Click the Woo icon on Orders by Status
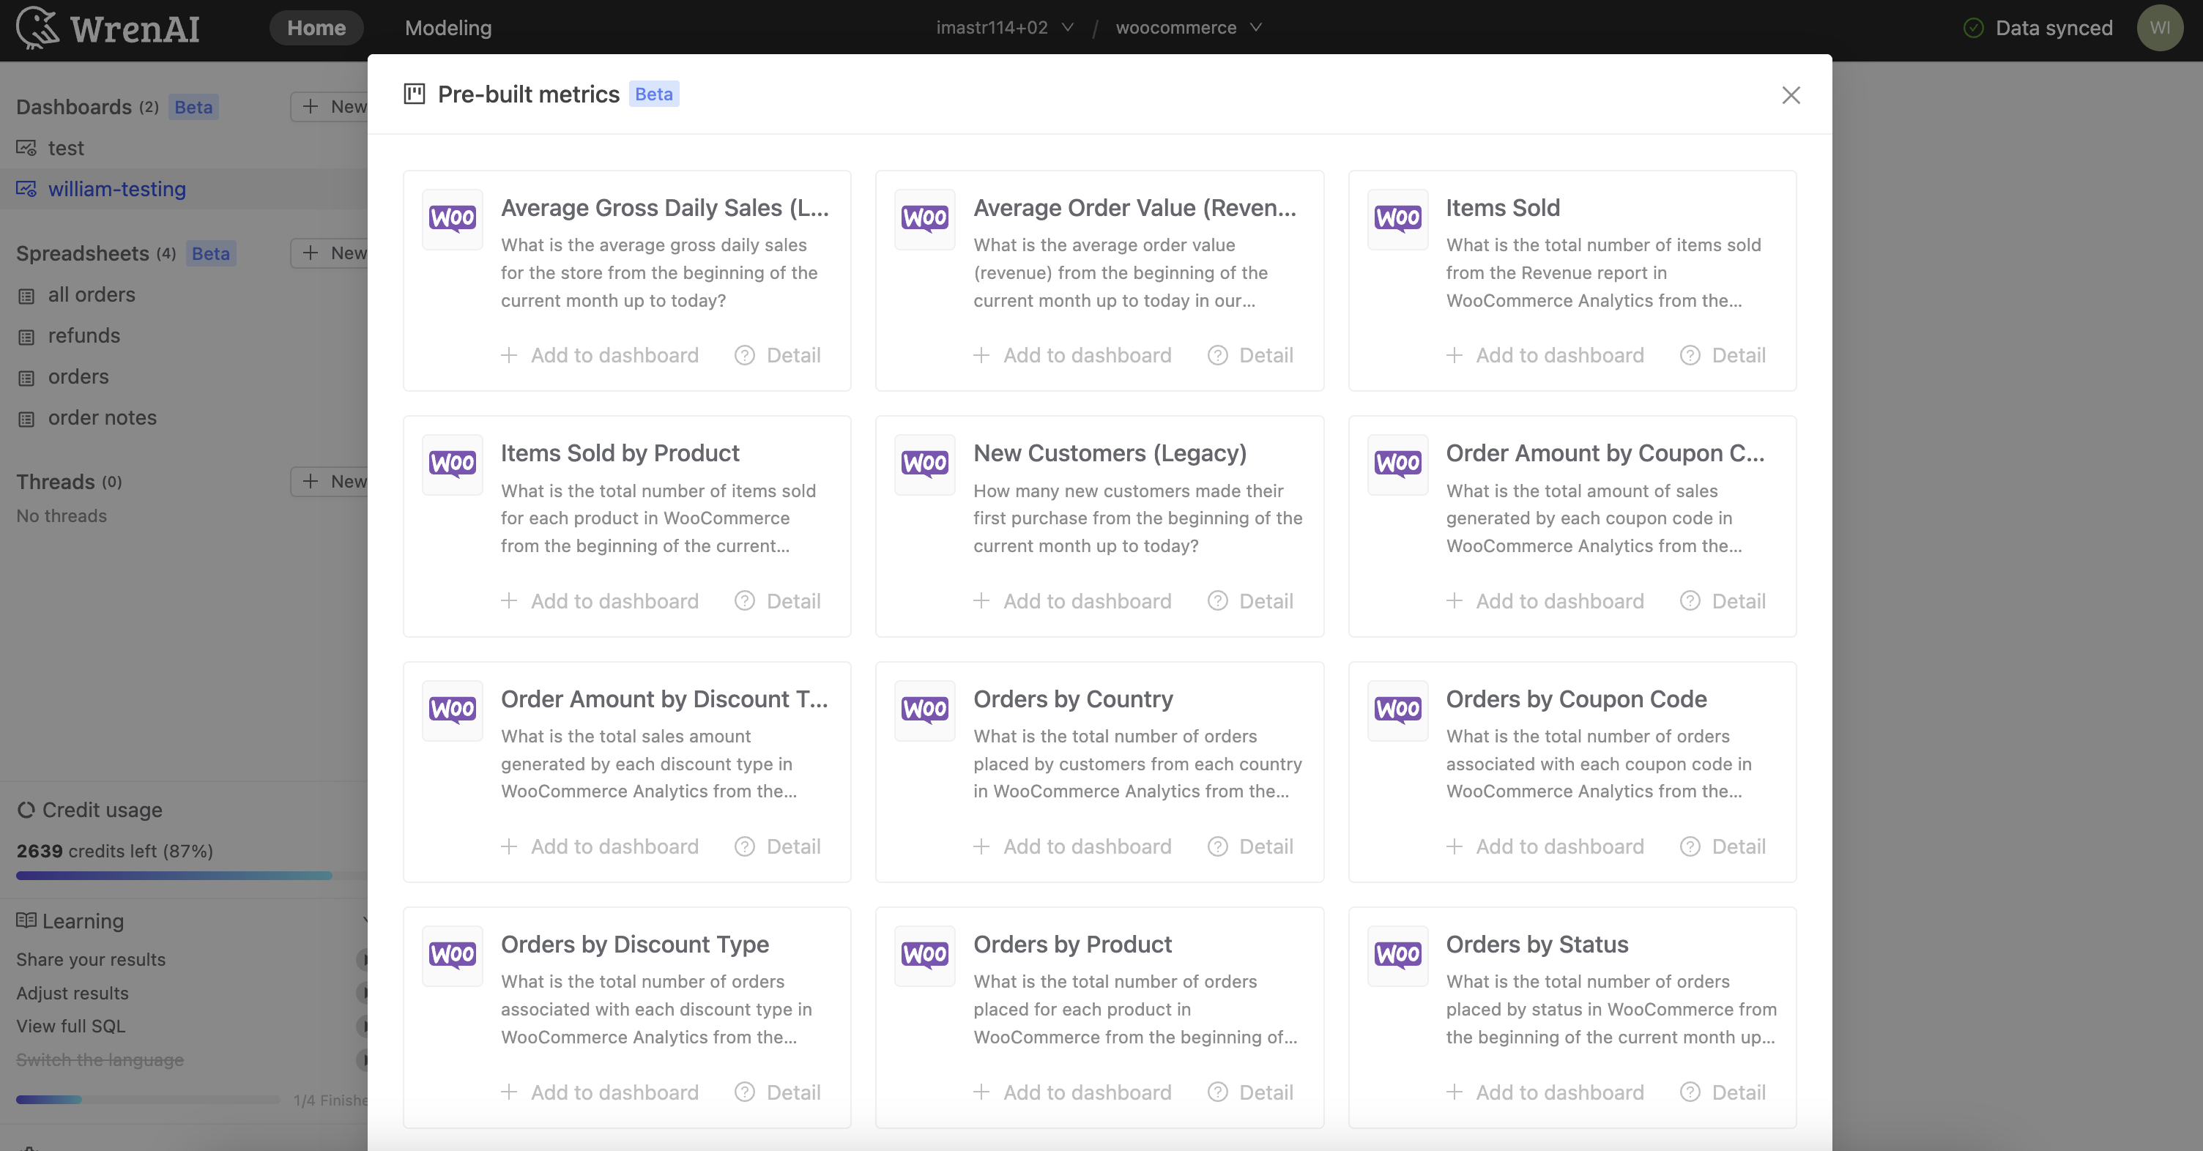 [1397, 956]
